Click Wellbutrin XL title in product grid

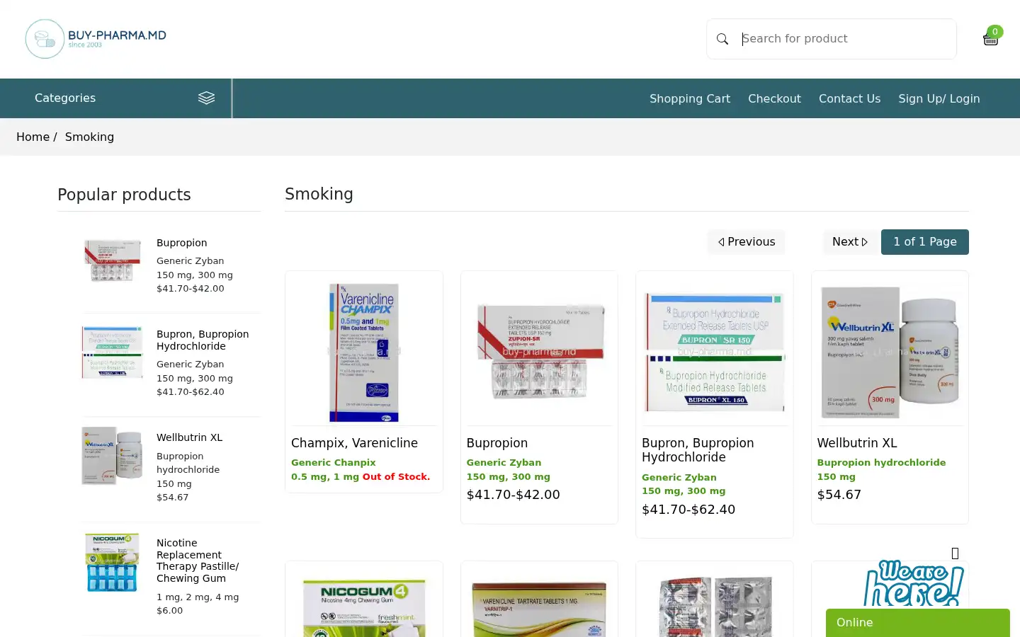pos(856,443)
